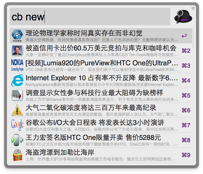Image resolution: width=203 pixels, height=174 pixels.
Task: Select the stolen credit card Tim Cook coffee result
Action: click(101, 51)
